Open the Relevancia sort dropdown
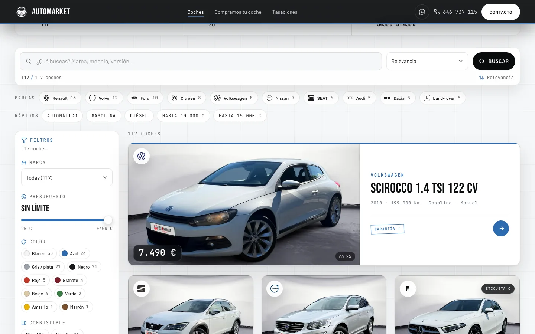The image size is (535, 334). (427, 61)
